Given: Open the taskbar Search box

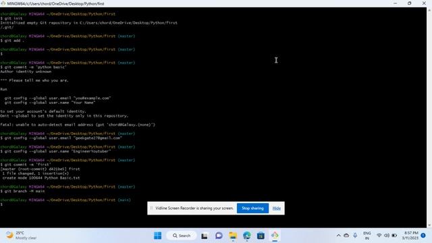Looking at the screenshot, I should (182, 236).
